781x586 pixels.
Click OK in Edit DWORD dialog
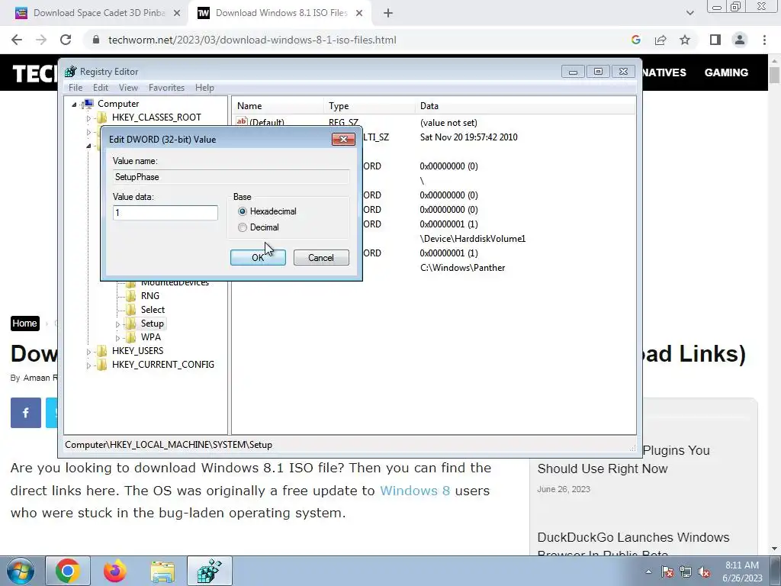(258, 258)
